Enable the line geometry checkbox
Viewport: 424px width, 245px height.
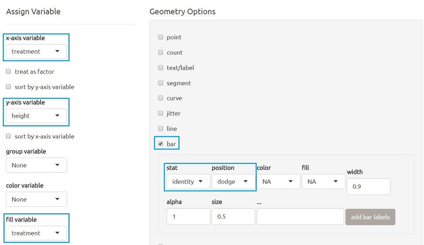[x=161, y=128]
